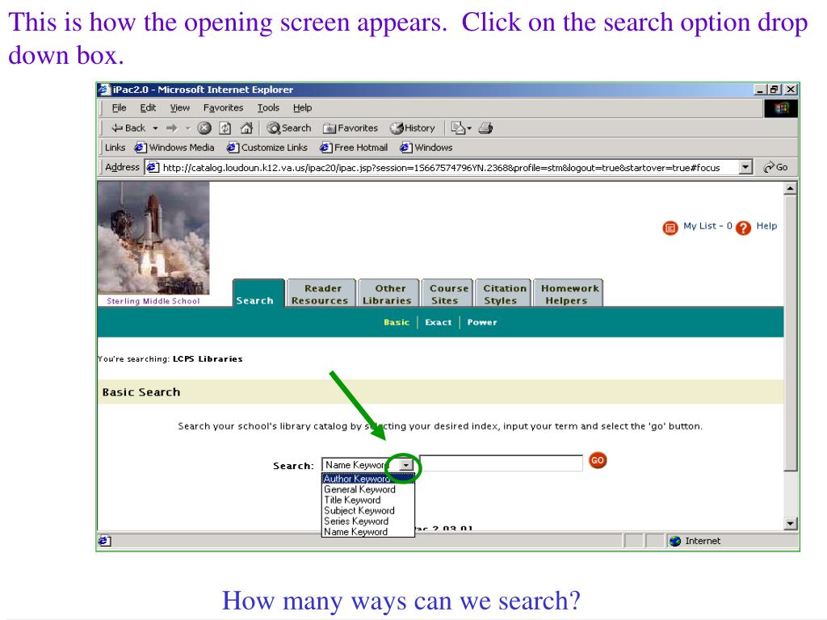This screenshot has height=620, width=827.
Task: Open the View menu
Action: coord(179,108)
